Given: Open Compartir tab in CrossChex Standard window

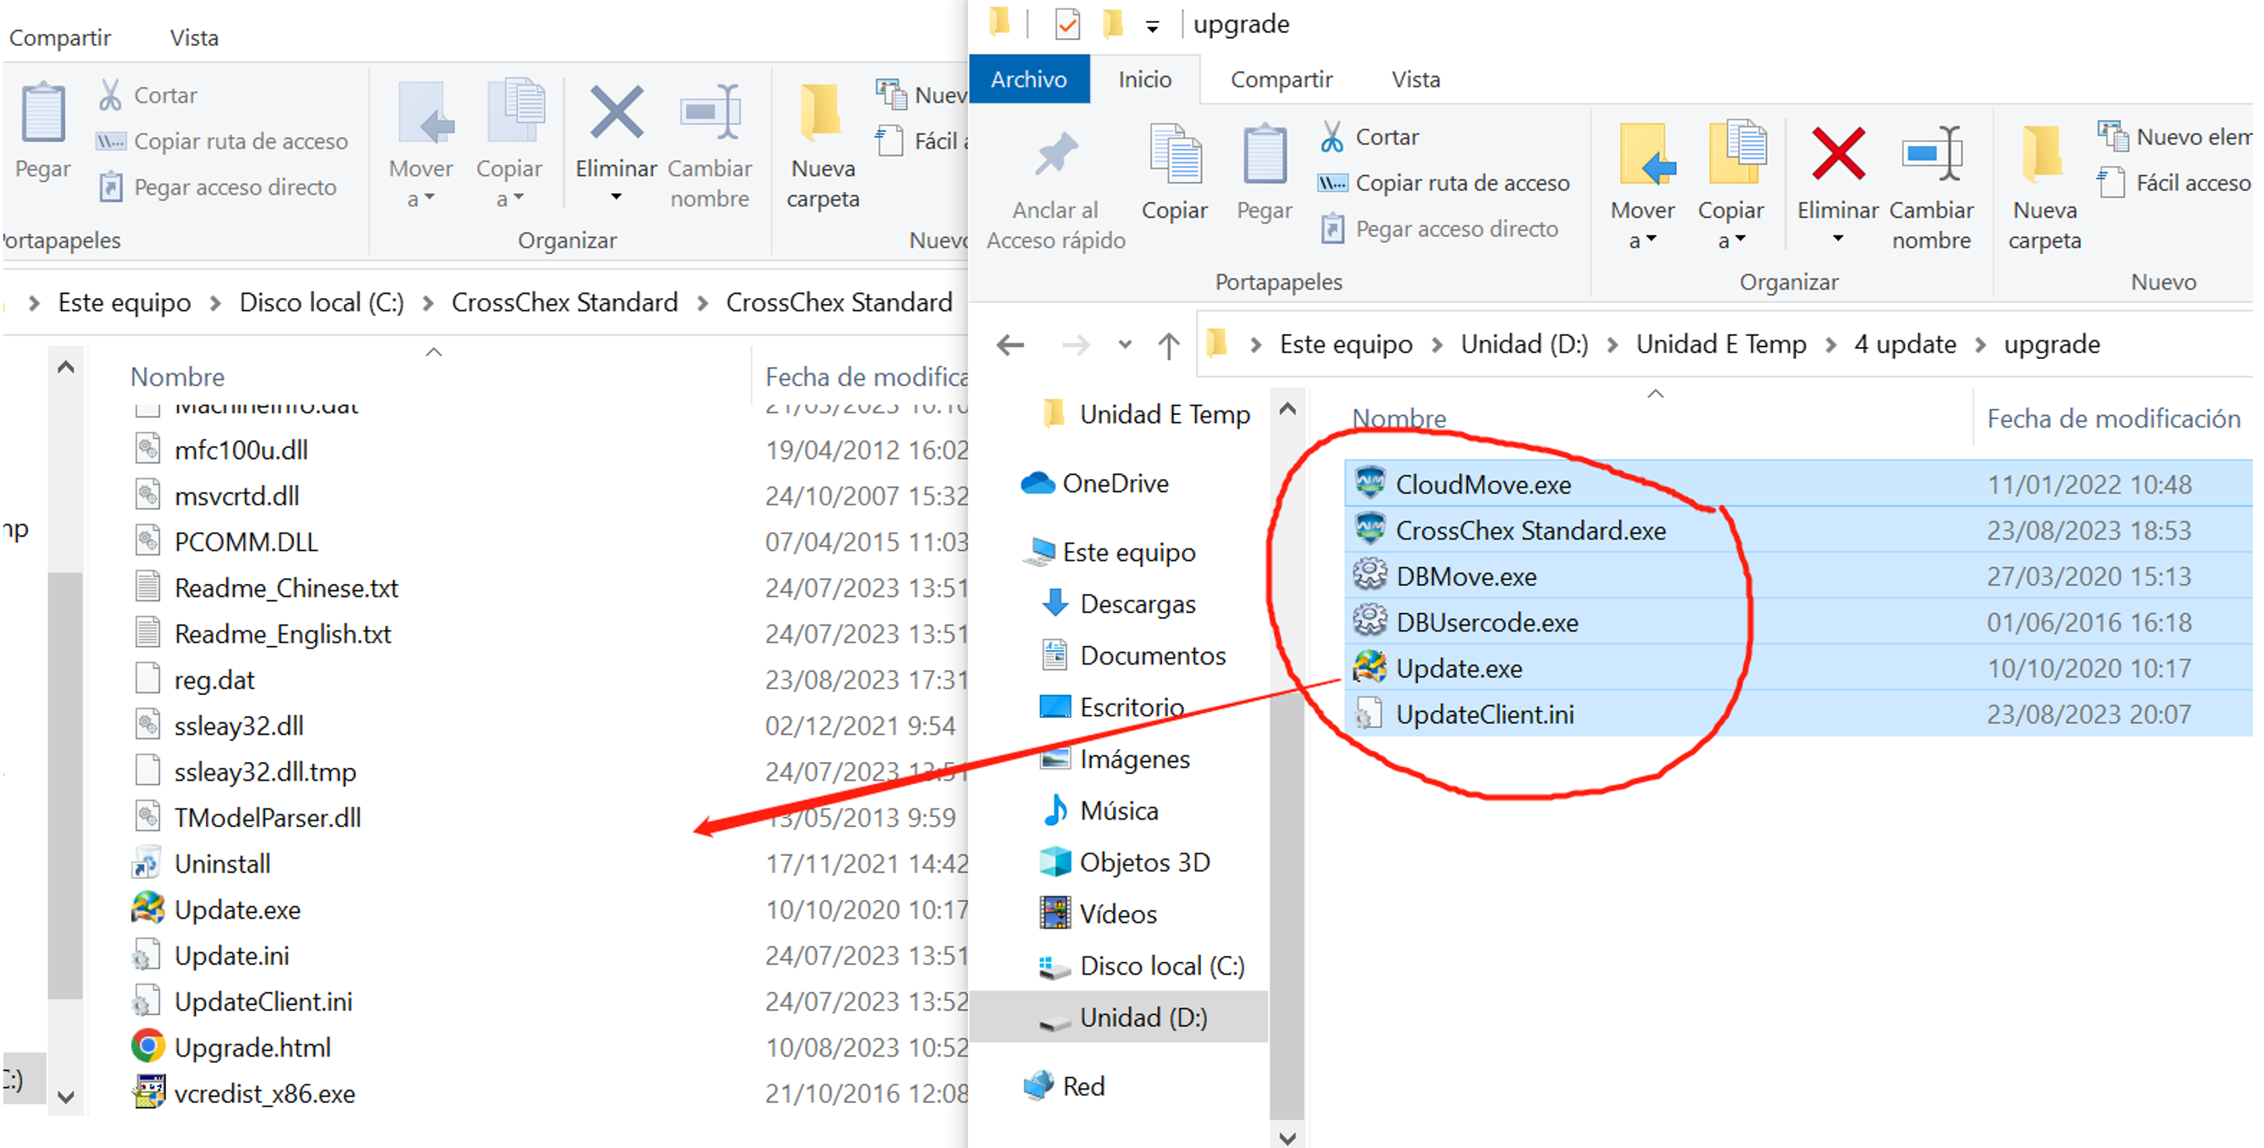Looking at the screenshot, I should pyautogui.click(x=60, y=38).
